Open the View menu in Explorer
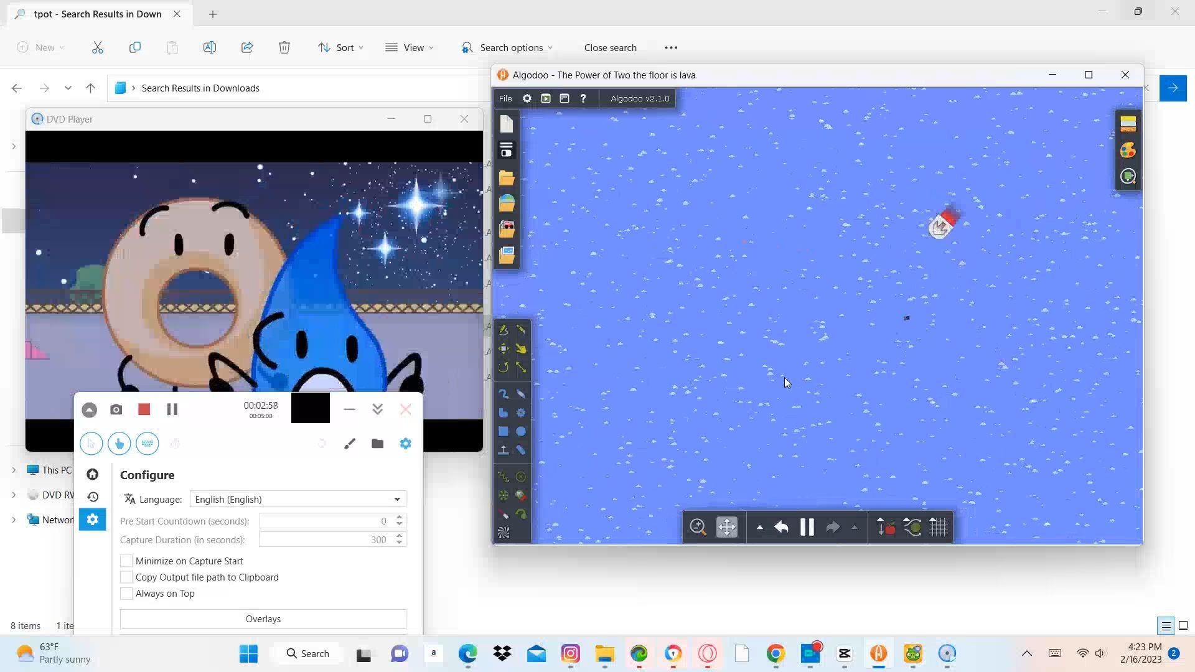Viewport: 1195px width, 672px height. click(x=410, y=47)
